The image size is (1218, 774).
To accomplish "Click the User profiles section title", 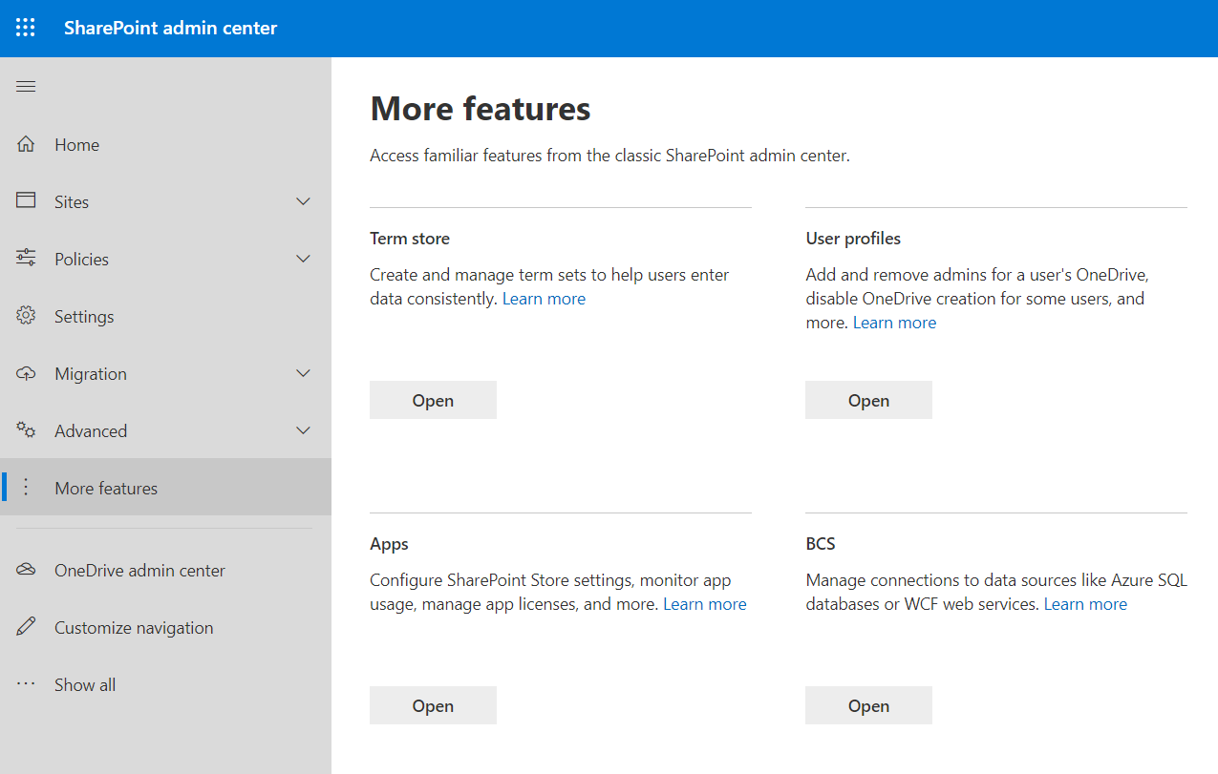I will pyautogui.click(x=853, y=239).
